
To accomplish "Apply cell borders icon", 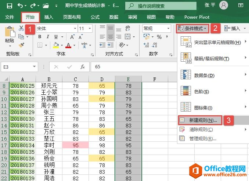I will pos(40,45).
